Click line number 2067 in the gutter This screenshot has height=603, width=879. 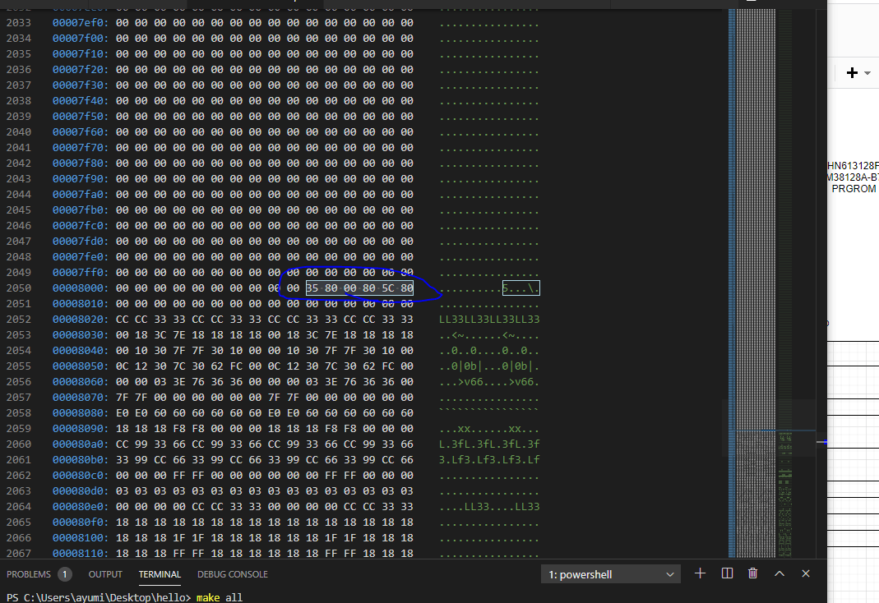[18, 553]
